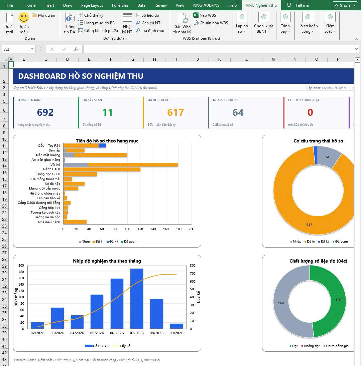The height and width of the screenshot is (366, 363).
Task: Click the Dự án mới icon
Action: (x=10, y=18)
